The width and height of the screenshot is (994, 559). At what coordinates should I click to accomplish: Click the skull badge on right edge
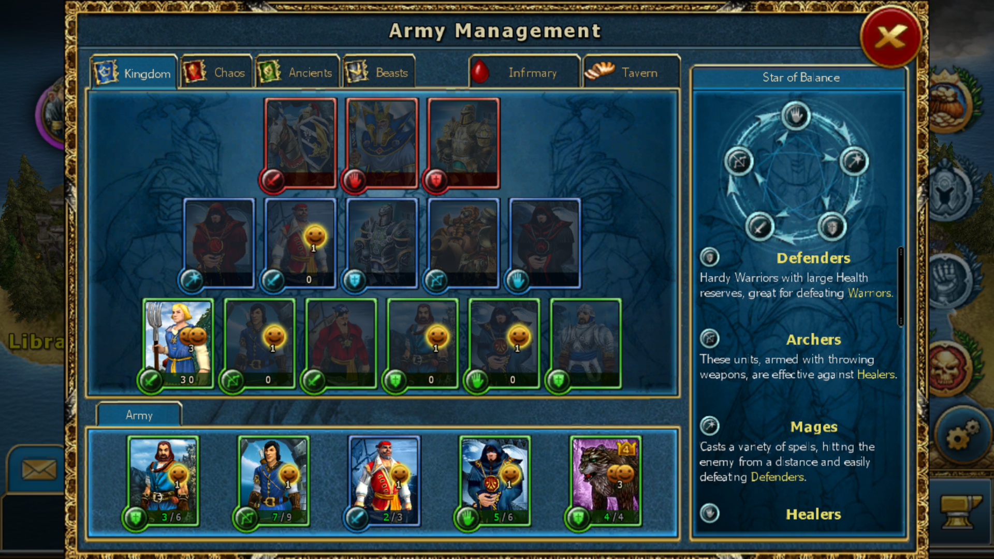coord(947,367)
